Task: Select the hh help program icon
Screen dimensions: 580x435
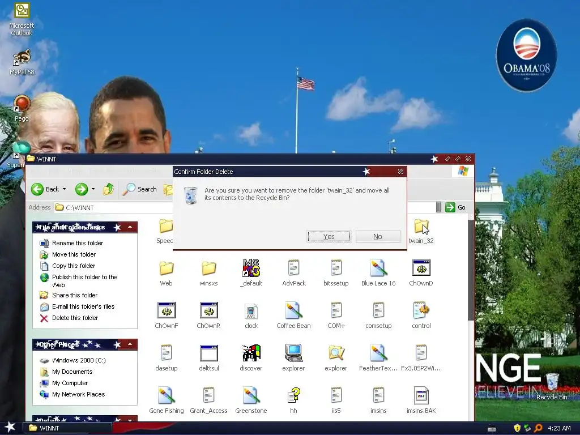Action: coord(294,400)
